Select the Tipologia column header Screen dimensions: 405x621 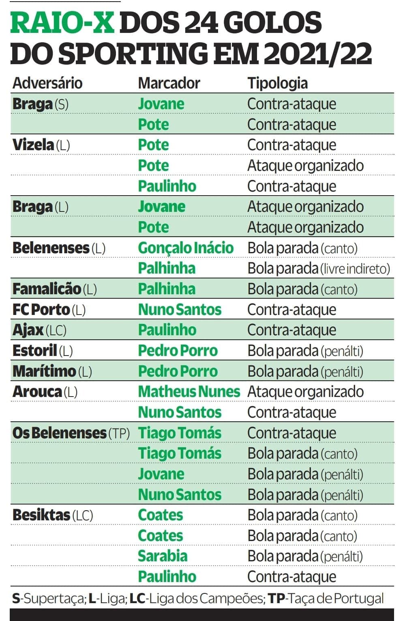(x=278, y=84)
